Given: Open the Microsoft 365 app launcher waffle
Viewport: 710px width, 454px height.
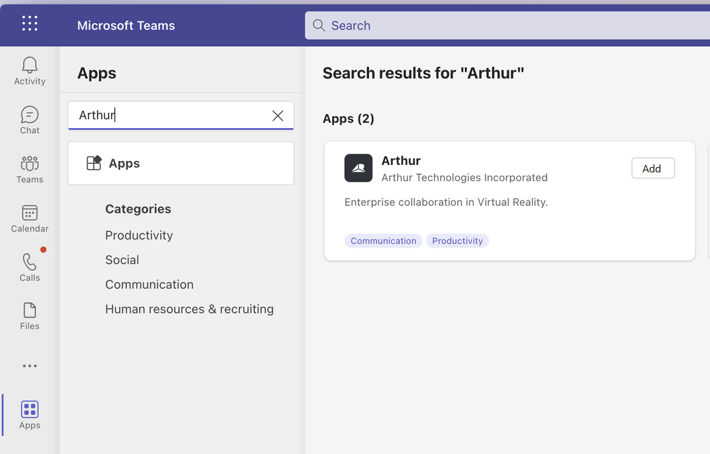Looking at the screenshot, I should click(29, 23).
